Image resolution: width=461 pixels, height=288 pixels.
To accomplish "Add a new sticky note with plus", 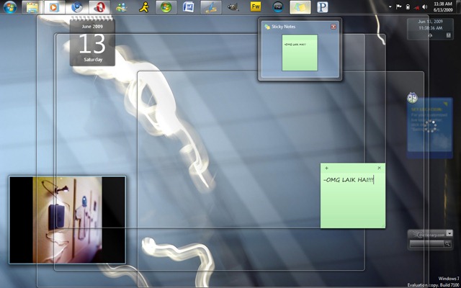I will click(x=326, y=168).
